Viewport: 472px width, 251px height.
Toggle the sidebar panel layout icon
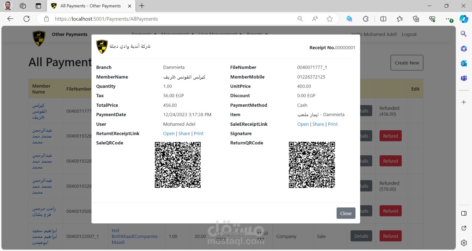pyautogui.click(x=464, y=213)
